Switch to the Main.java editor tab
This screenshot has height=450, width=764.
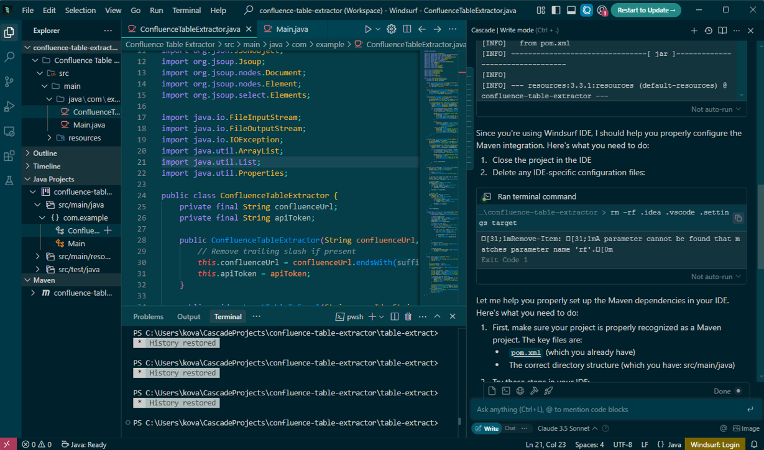[x=292, y=29]
